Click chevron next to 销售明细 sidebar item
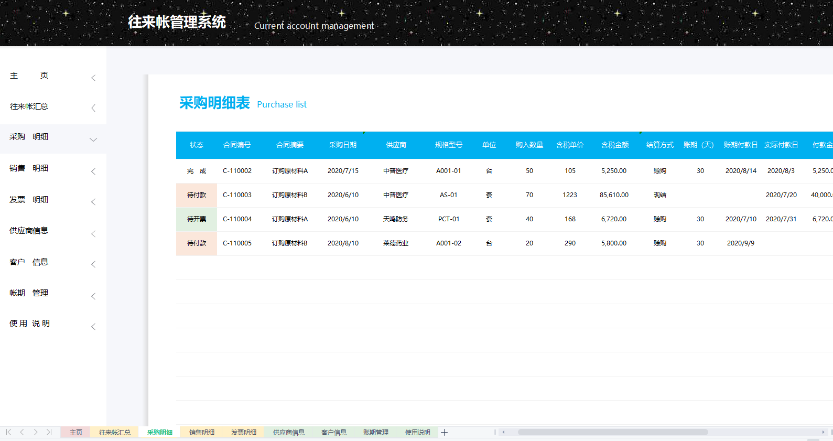 93,171
